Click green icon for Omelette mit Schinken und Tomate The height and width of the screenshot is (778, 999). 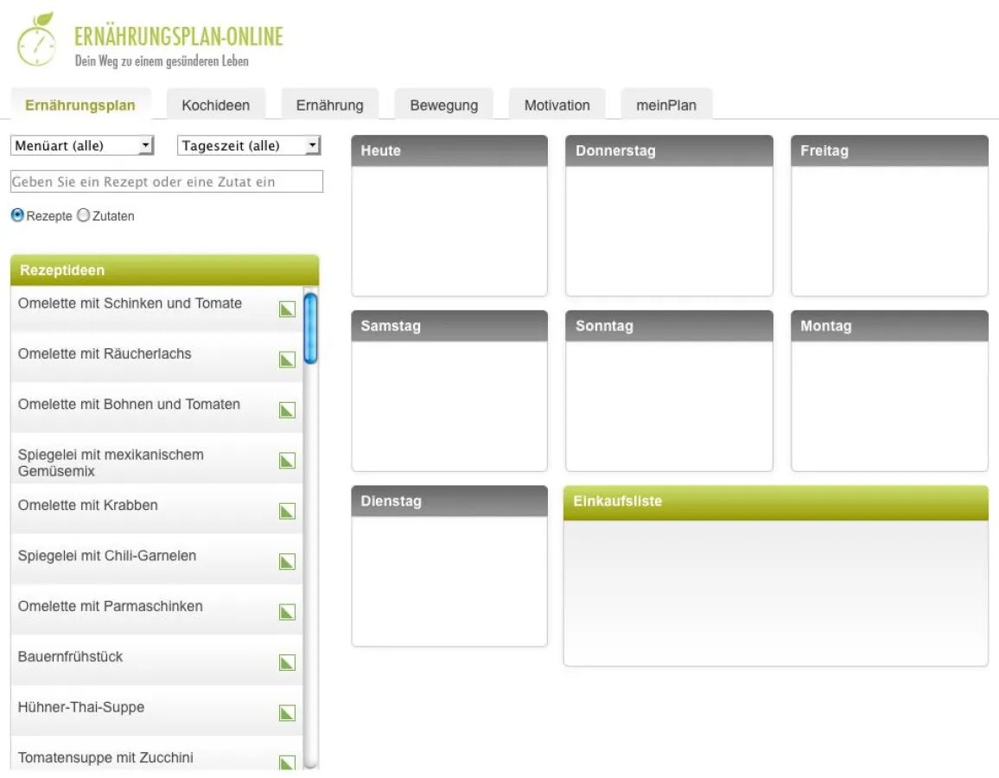287,309
